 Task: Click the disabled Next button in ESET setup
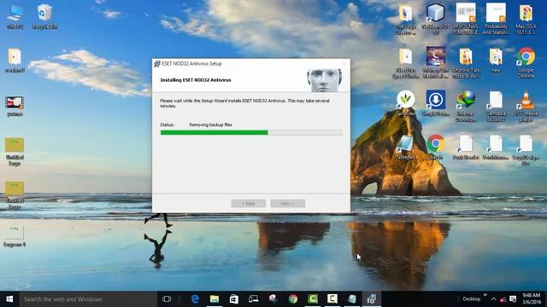[288, 203]
